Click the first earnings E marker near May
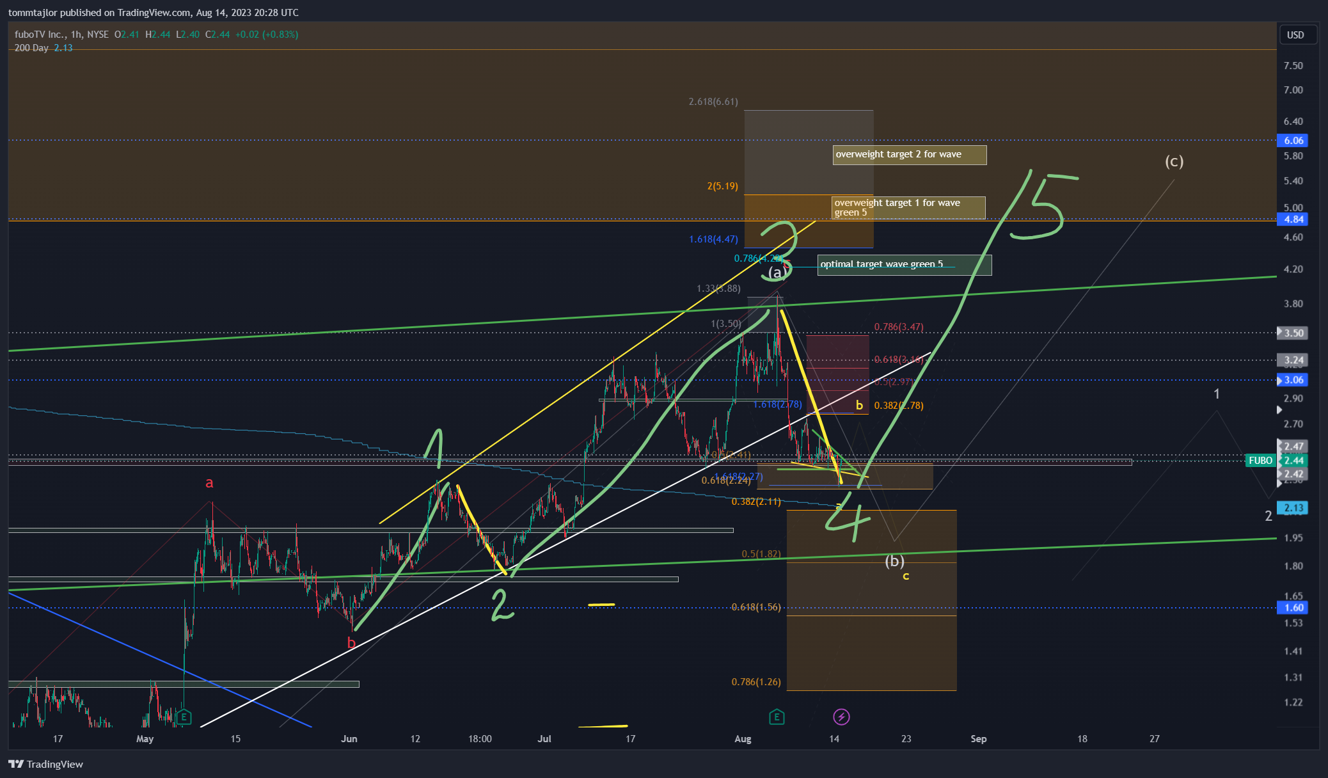 (184, 717)
